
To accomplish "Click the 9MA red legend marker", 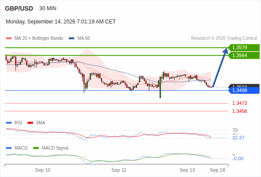I will [30, 123].
